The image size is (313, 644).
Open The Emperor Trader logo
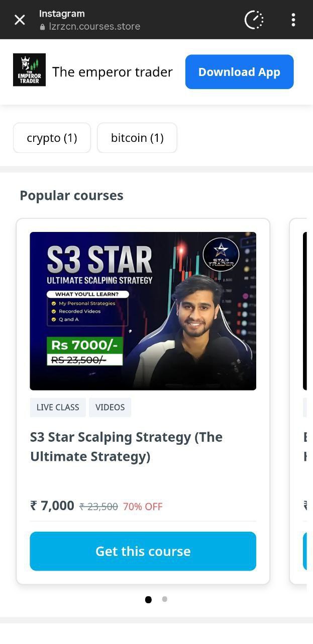click(29, 70)
